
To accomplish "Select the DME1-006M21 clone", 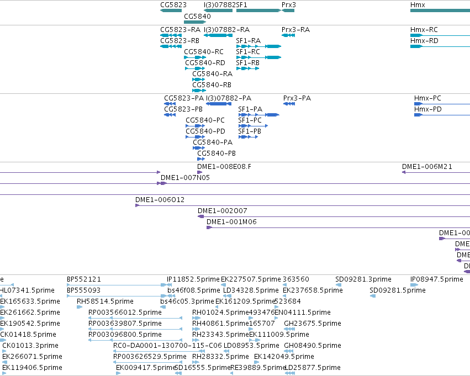I will [x=436, y=172].
